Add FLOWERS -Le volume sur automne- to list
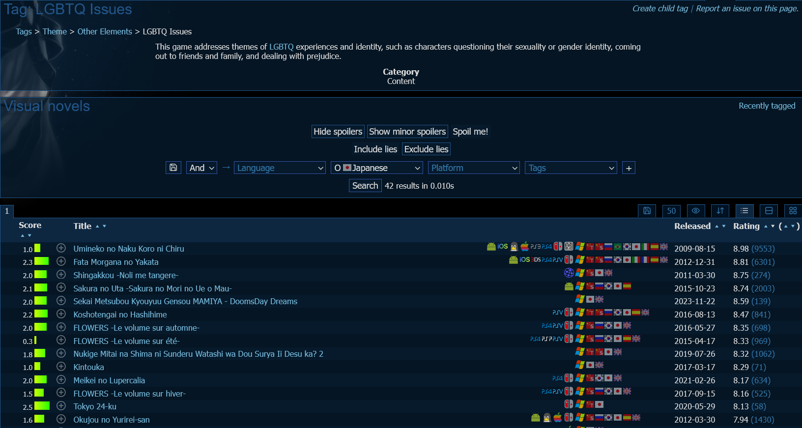This screenshot has width=802, height=428. pyautogui.click(x=61, y=327)
